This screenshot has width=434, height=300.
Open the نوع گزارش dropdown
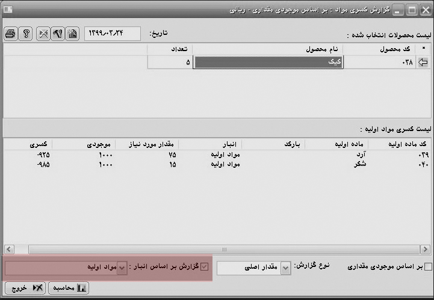pos(285,268)
